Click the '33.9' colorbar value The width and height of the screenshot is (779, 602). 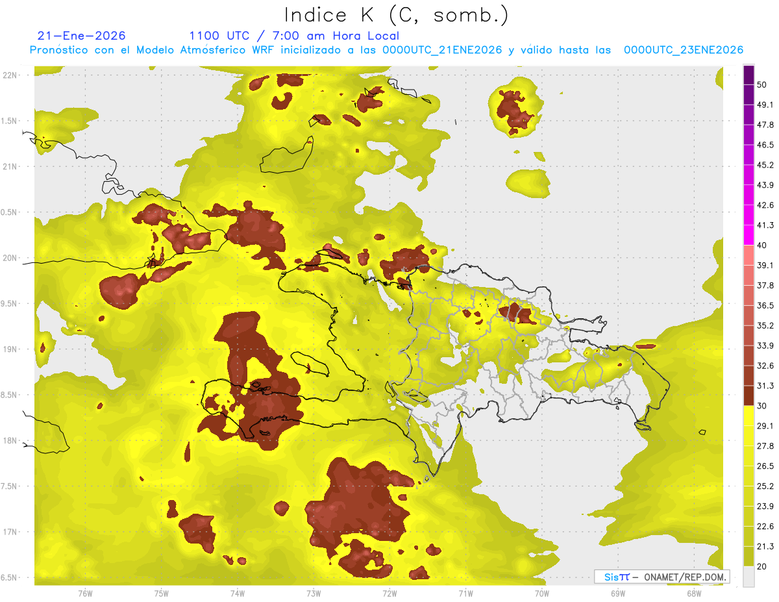765,345
